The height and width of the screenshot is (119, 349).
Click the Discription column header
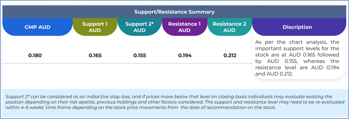[x=297, y=27]
